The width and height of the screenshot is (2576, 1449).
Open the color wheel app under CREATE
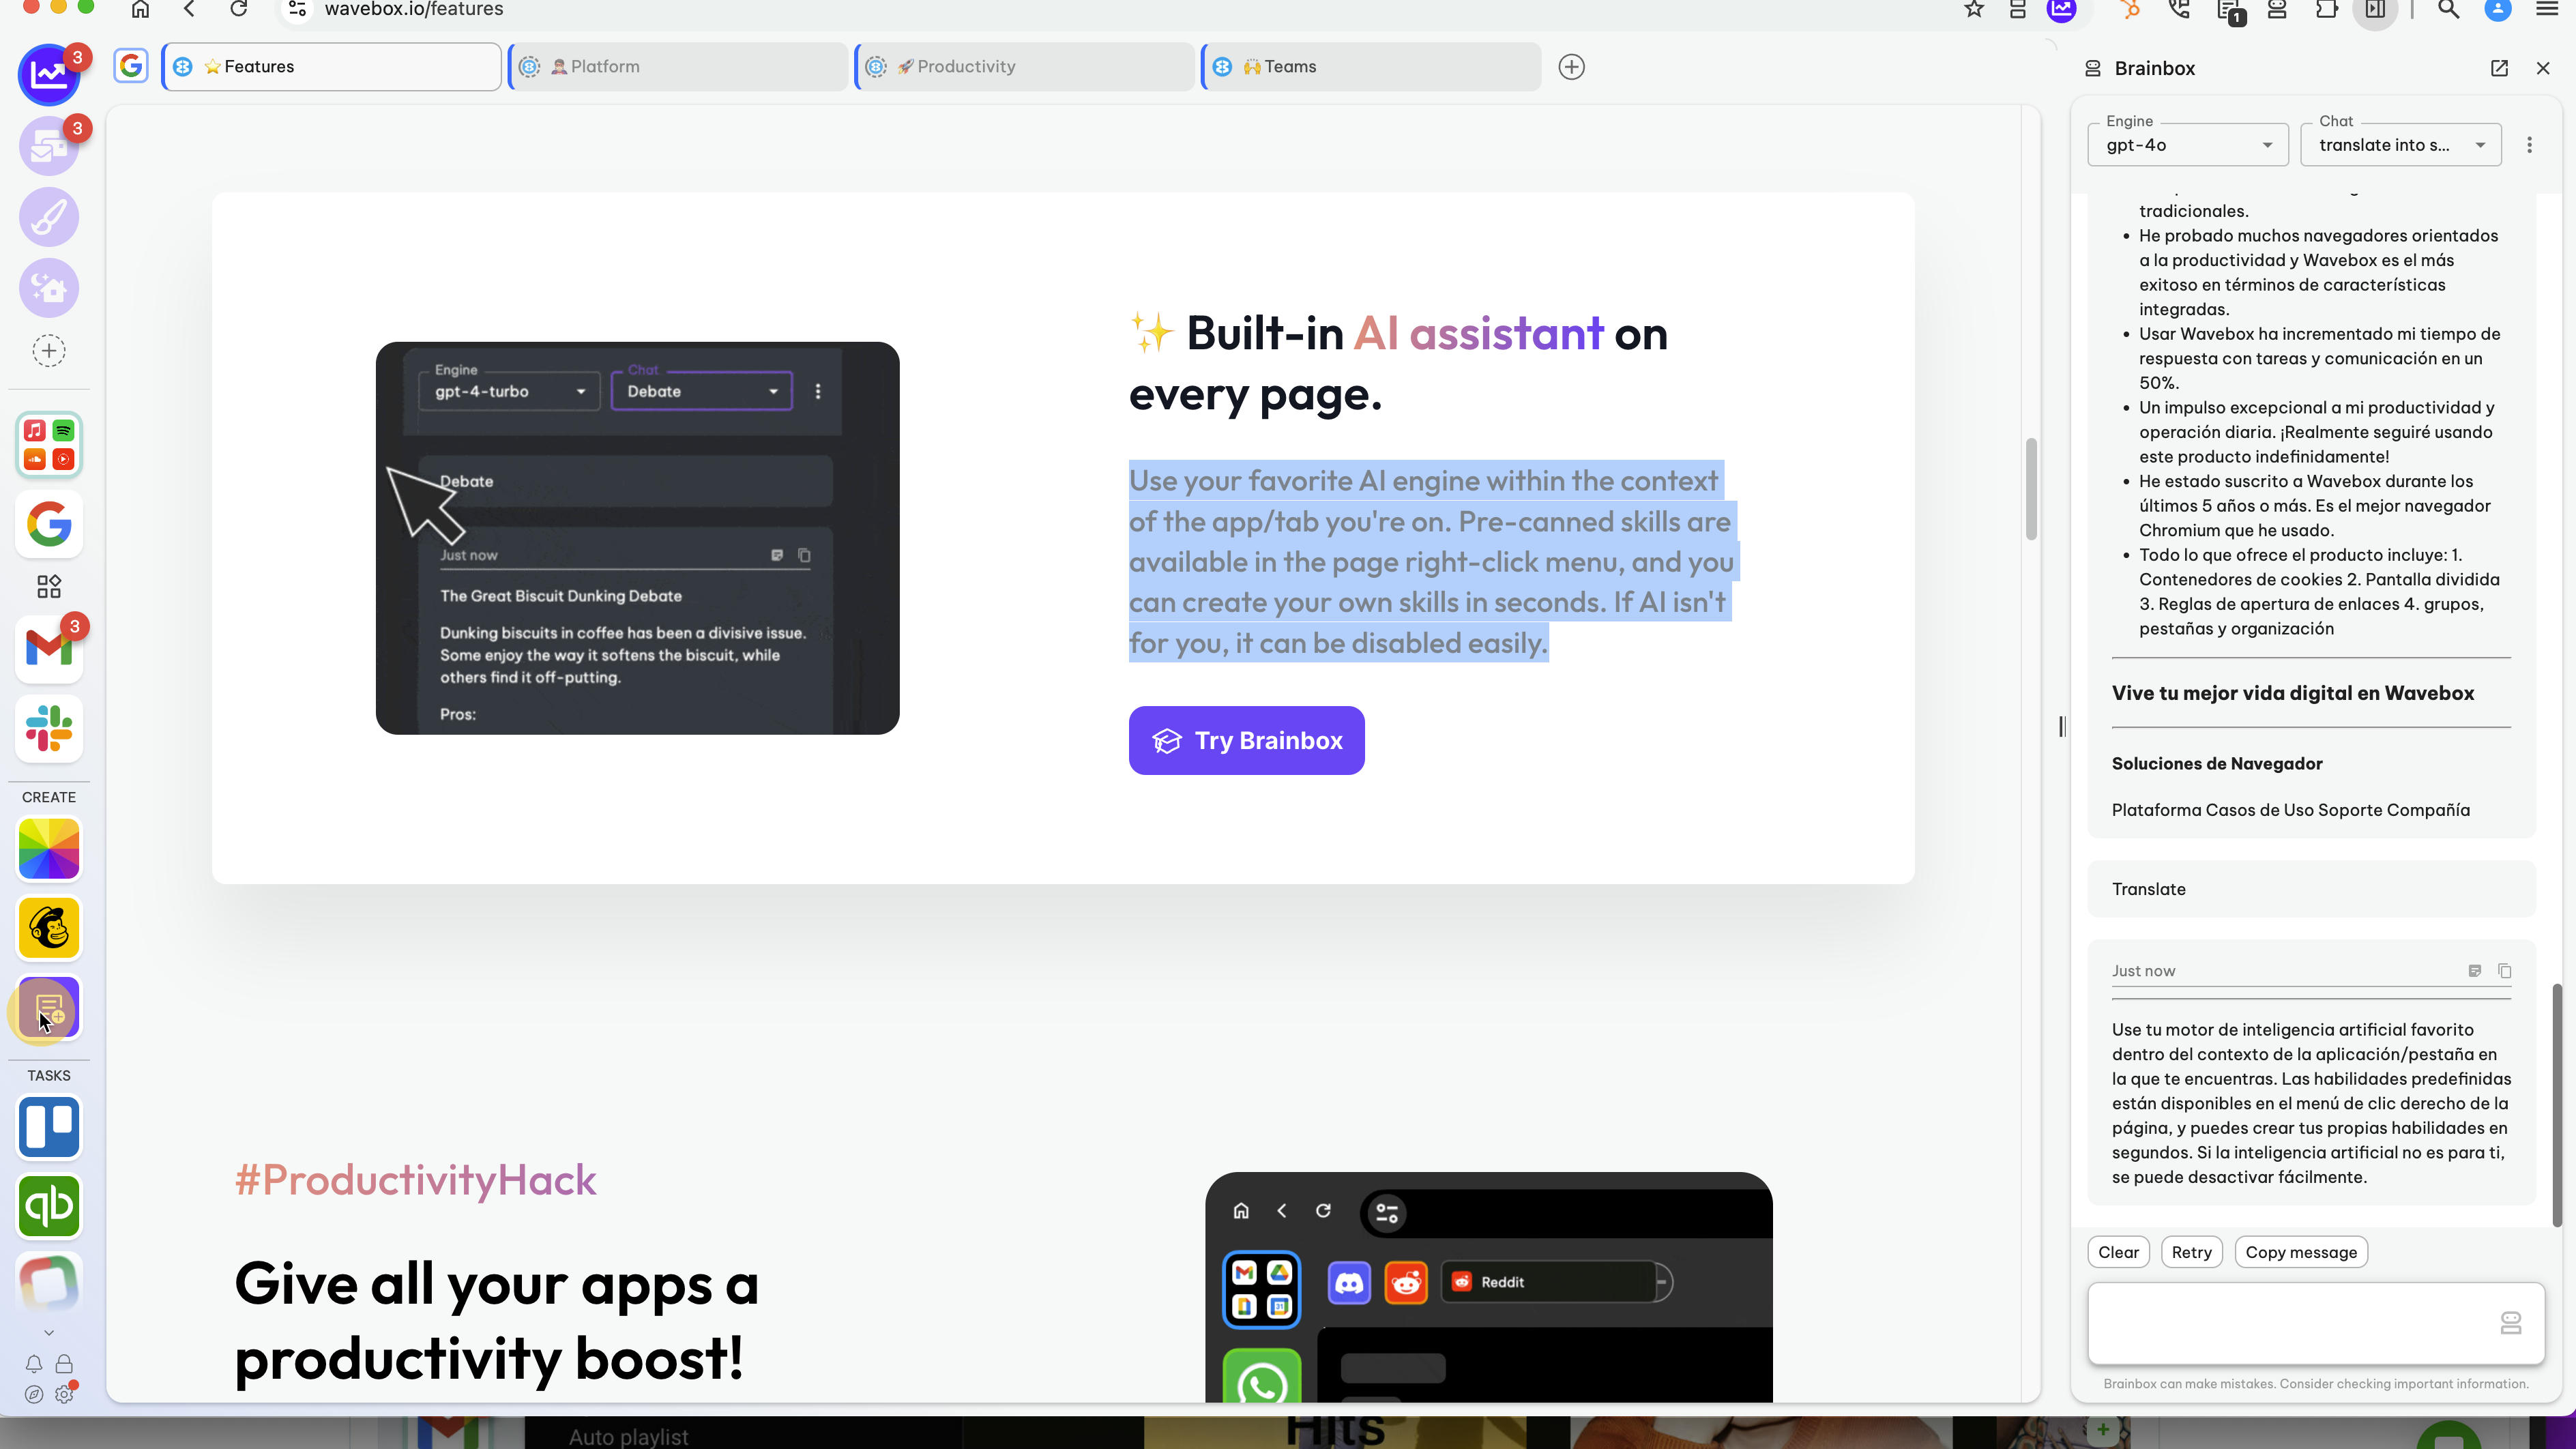click(49, 849)
